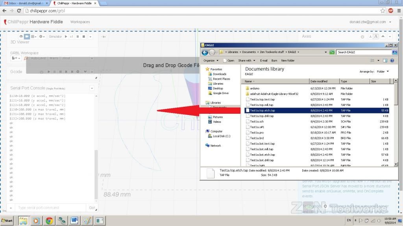This screenshot has width=403, height=226.
Task: Click the New folder button
Action: 288,60
